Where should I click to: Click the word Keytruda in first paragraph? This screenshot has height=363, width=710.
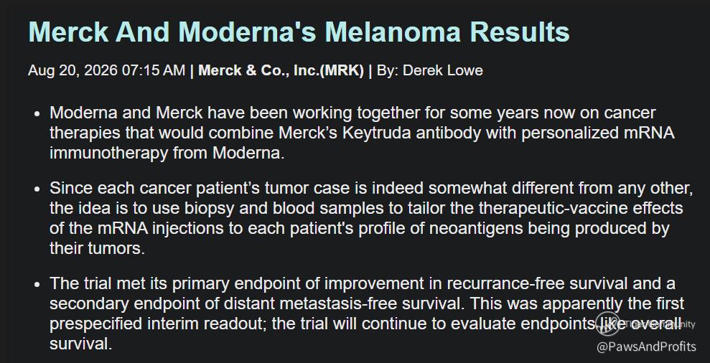click(x=344, y=133)
